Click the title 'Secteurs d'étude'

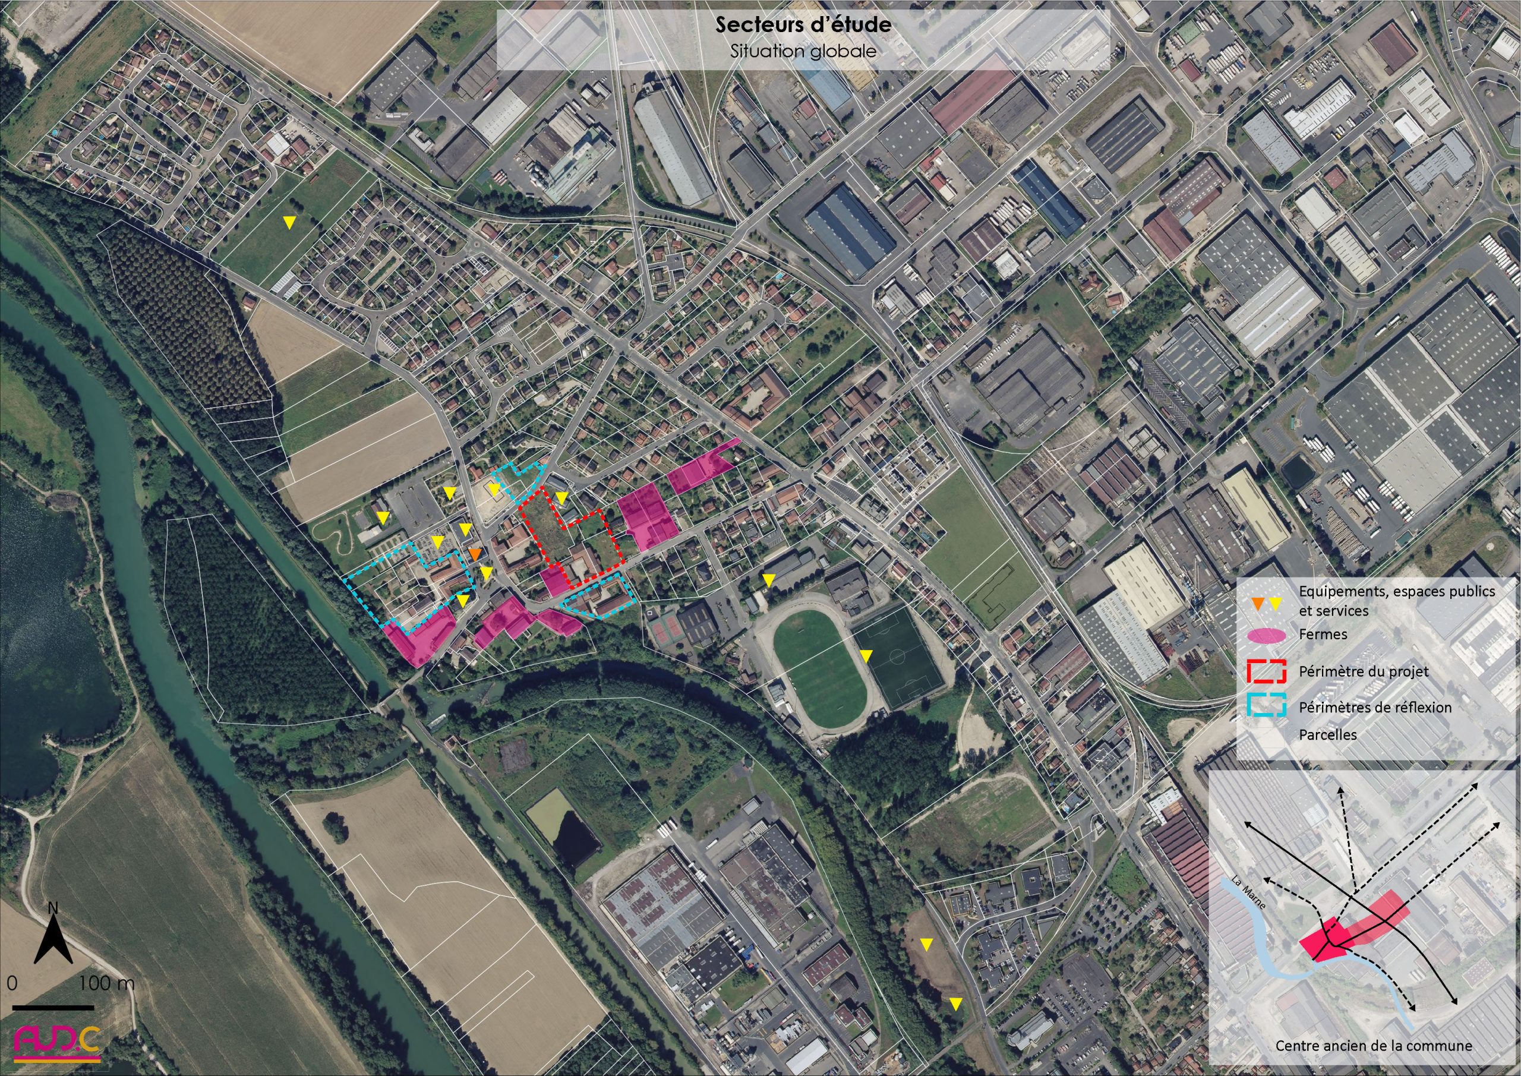pyautogui.click(x=803, y=26)
